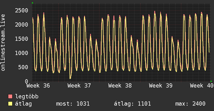Click the Week 39 x-axis label
This screenshot has height=111, width=214.
click(161, 86)
